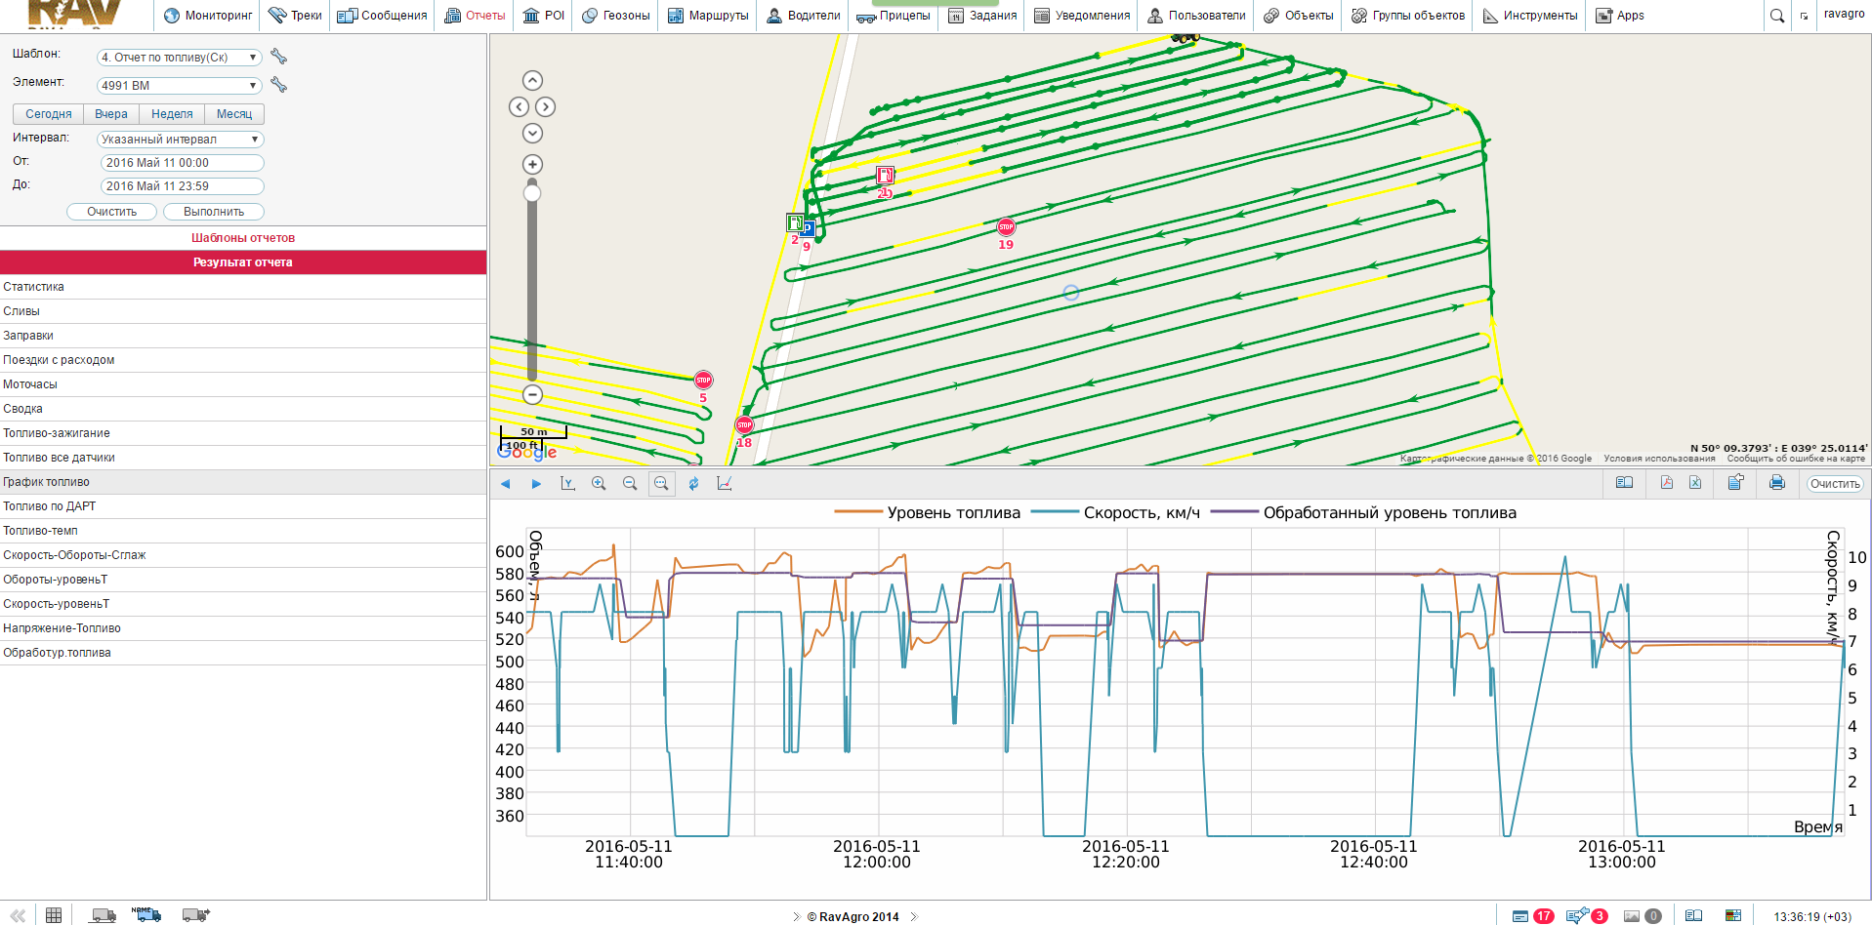Click the chart zoom out magnifier icon

pyautogui.click(x=630, y=484)
